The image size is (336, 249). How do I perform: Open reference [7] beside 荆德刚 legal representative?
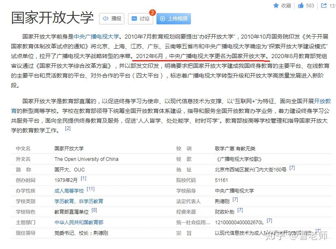coord(235,199)
